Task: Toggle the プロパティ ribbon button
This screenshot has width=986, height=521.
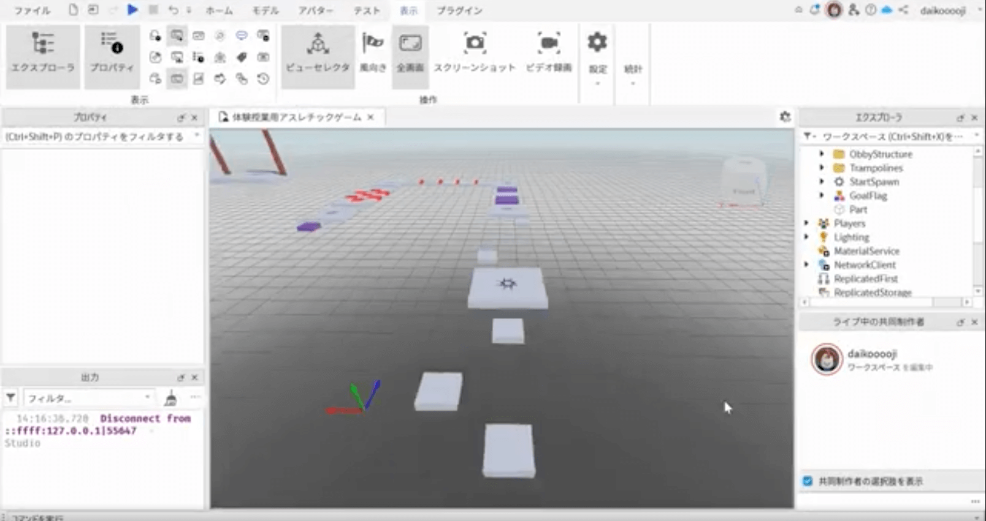Action: (112, 56)
